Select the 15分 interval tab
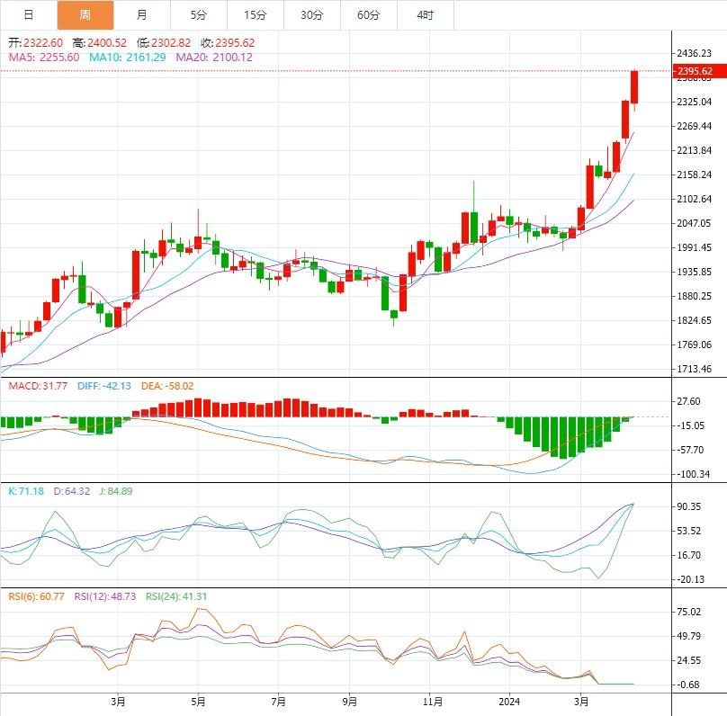Image resolution: width=727 pixels, height=716 pixels. pos(256,15)
